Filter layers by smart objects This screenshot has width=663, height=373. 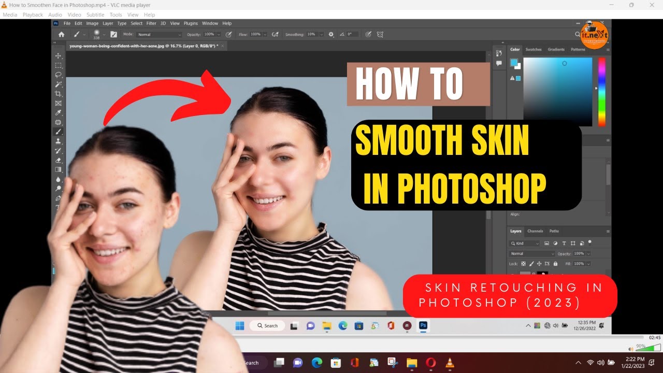pyautogui.click(x=582, y=243)
